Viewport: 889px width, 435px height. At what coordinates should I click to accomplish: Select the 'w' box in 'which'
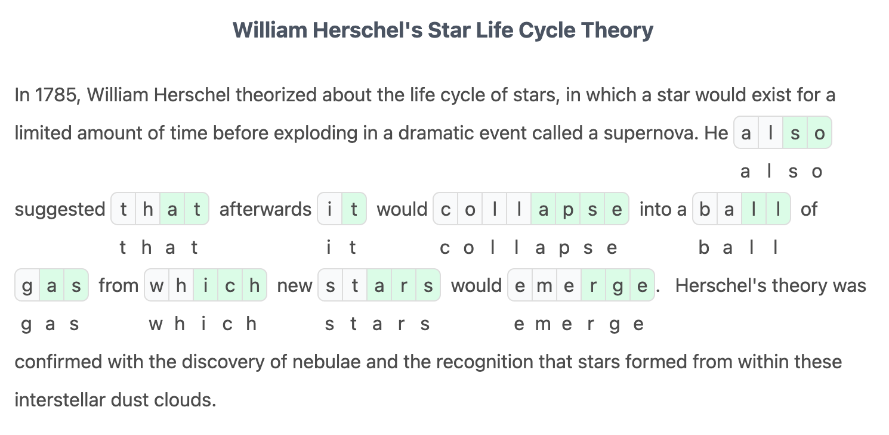coord(156,285)
